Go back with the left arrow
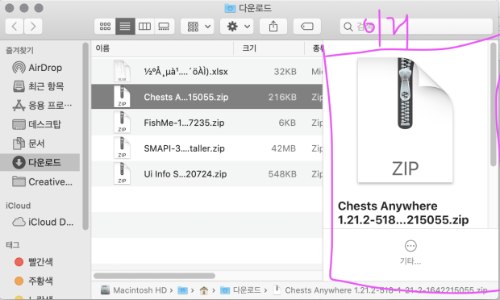500x300 pixels. point(14,27)
